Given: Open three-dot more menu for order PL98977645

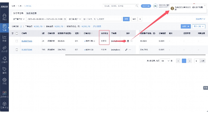Looking at the screenshot, I should [132, 41].
